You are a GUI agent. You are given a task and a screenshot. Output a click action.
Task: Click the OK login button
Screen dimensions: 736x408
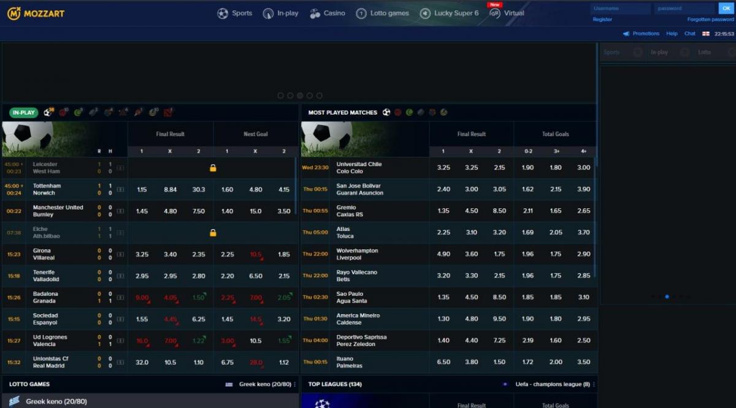point(726,9)
